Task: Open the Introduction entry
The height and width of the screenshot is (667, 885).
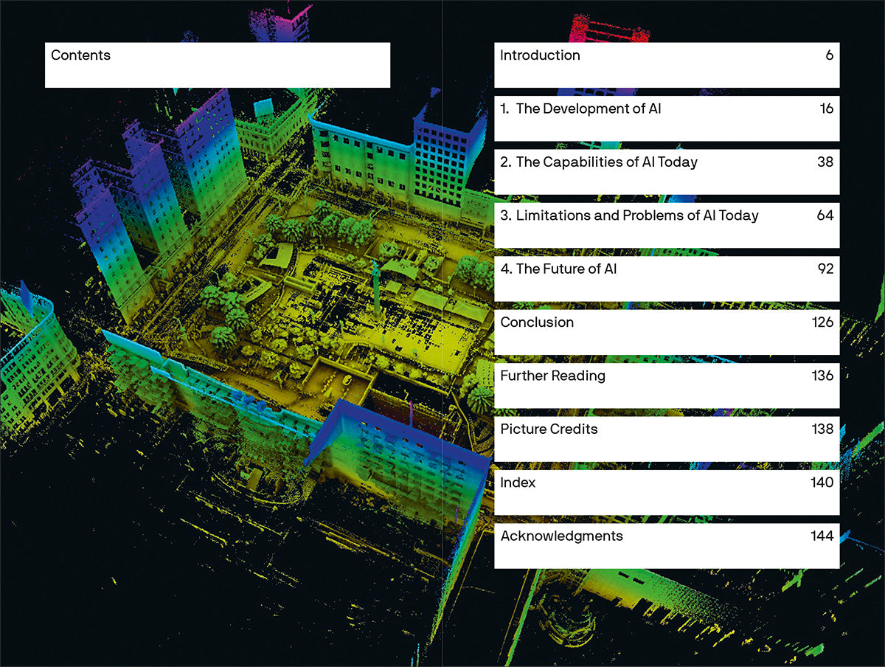Action: (x=540, y=55)
